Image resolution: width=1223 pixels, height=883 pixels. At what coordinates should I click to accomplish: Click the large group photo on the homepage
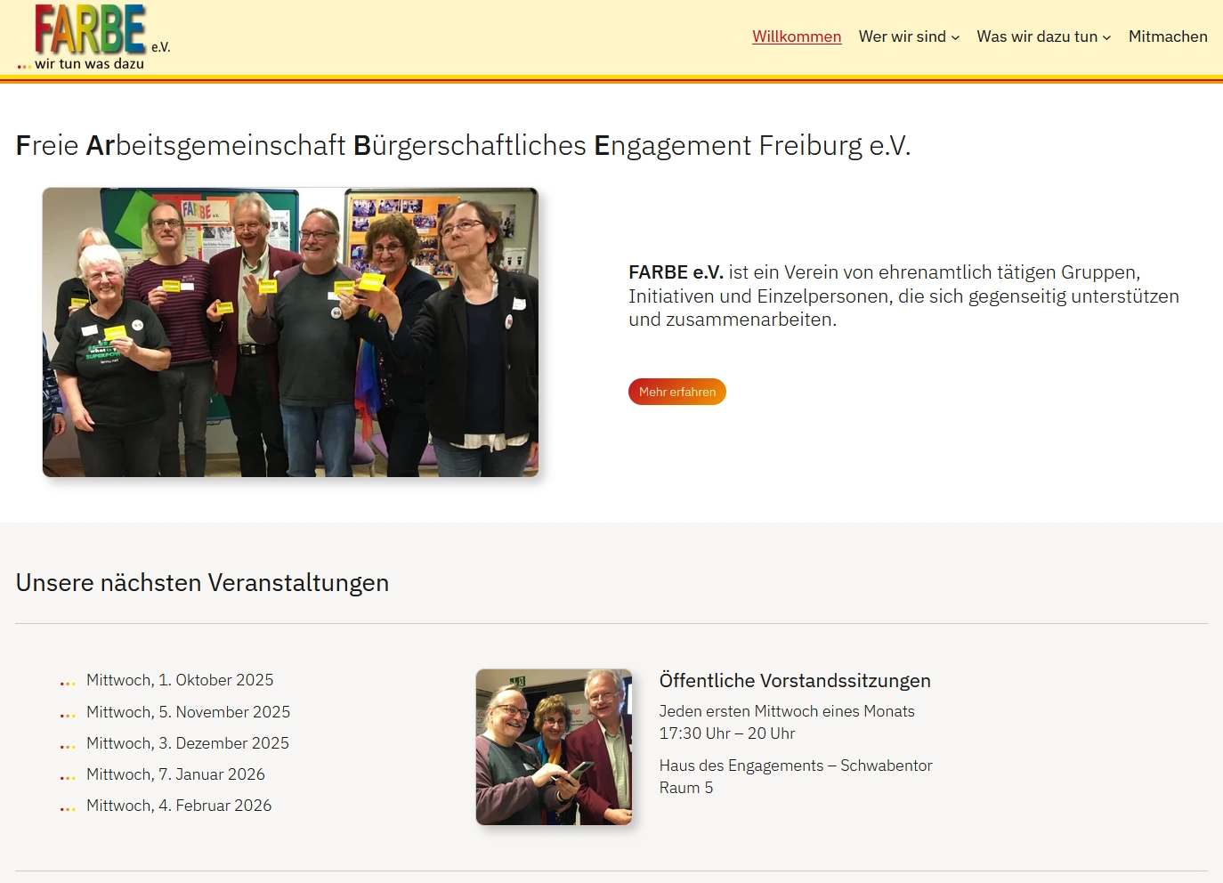pos(290,332)
